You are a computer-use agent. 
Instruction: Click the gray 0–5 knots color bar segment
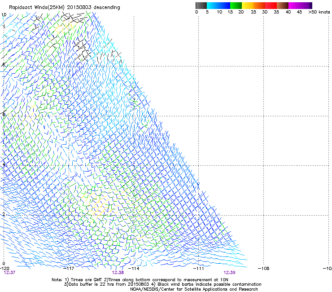(x=201, y=5)
